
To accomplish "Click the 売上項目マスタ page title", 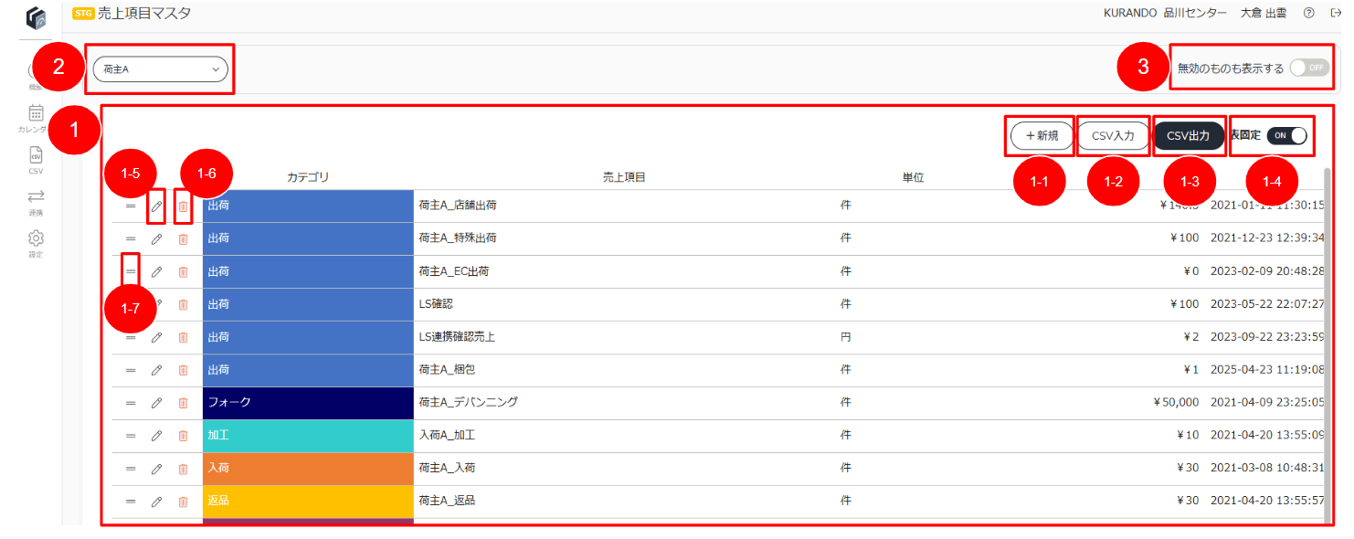I will [x=144, y=13].
